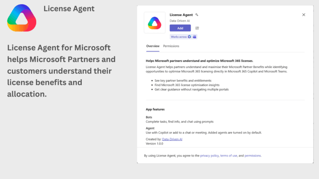Click the Works across badge label
Viewport: 319px width, 179px height.
(x=179, y=36)
